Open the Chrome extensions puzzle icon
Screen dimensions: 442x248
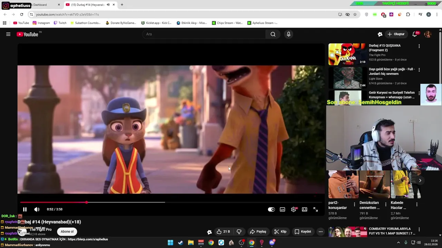click(x=408, y=14)
